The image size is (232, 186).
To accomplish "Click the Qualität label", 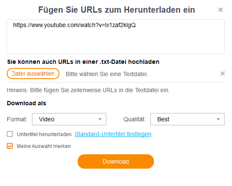I will pyautogui.click(x=134, y=119).
